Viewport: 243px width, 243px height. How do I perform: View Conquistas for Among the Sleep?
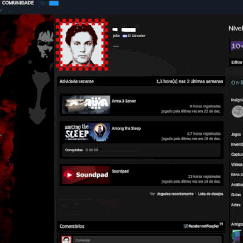tap(74, 150)
